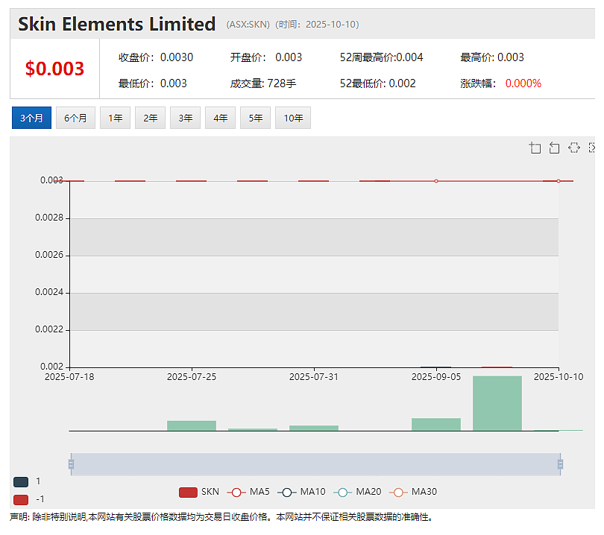Click the volume bar under 2025-07-31

tap(314, 428)
